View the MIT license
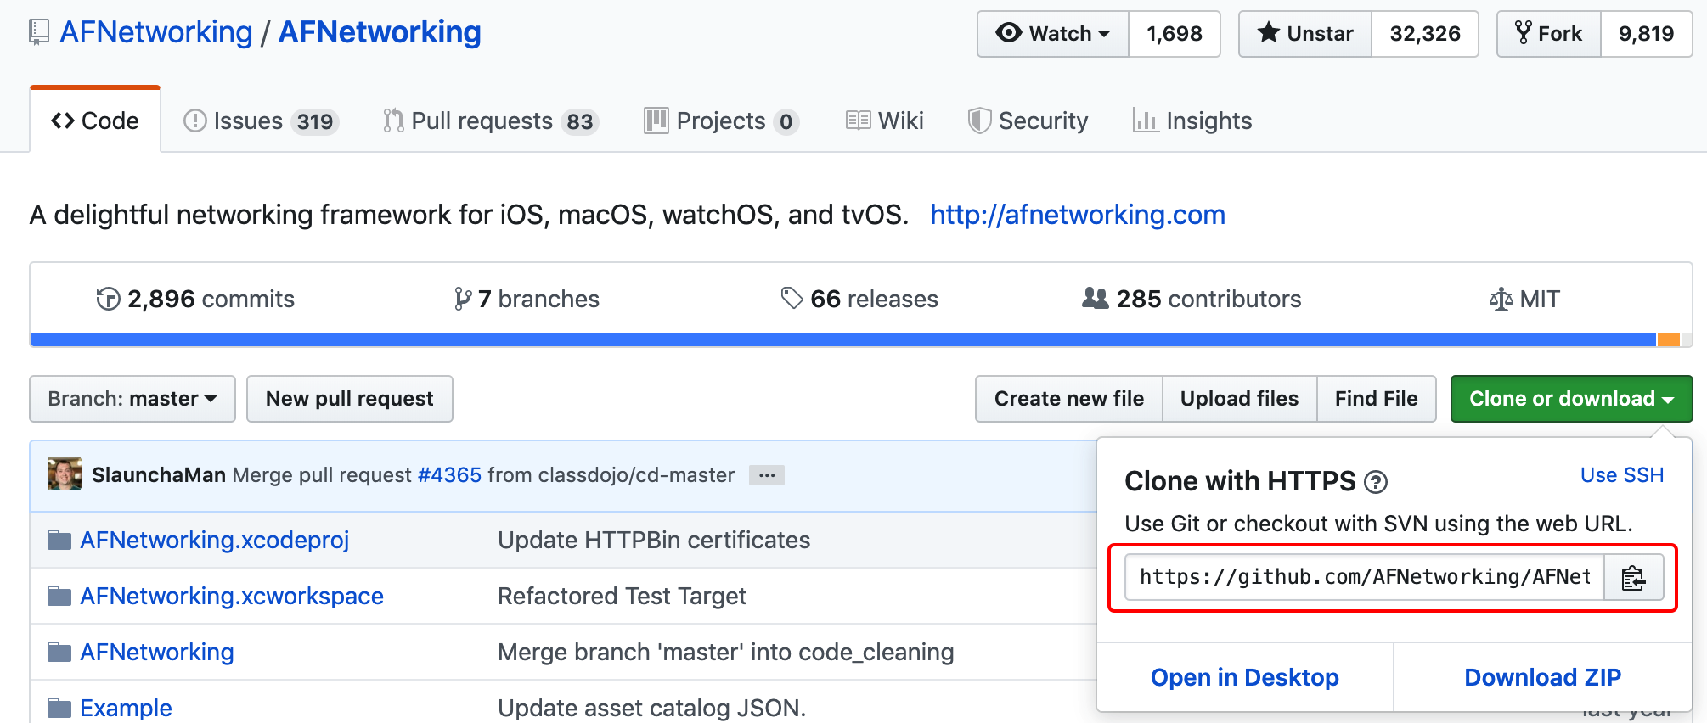1707x723 pixels. point(1524,299)
